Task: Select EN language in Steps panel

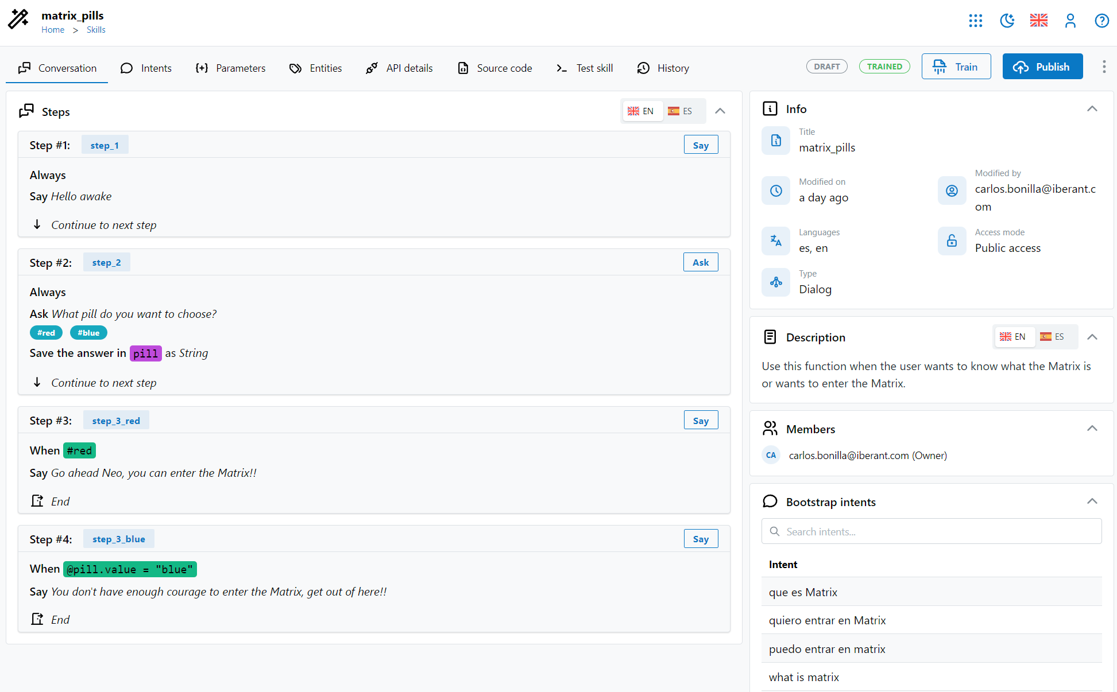Action: pos(641,111)
